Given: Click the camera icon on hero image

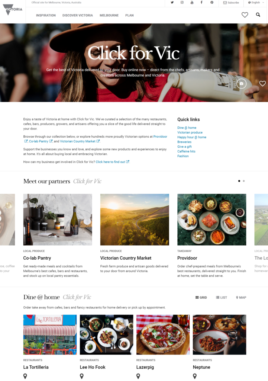Looking at the screenshot, I should (x=241, y=84).
